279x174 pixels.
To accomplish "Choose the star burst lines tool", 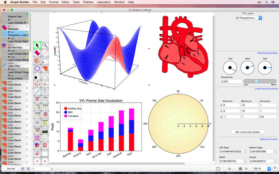I will tap(45, 84).
